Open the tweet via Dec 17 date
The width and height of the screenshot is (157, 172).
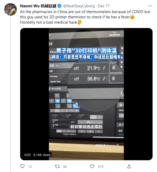pyautogui.click(x=104, y=6)
